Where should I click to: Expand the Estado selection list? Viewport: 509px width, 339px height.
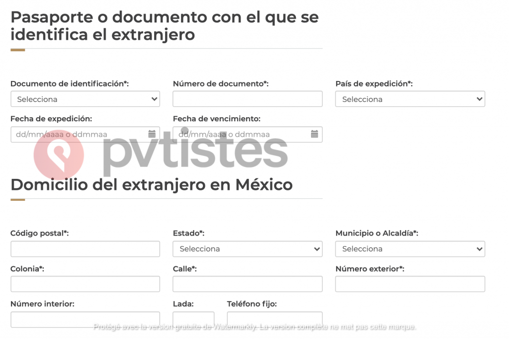(x=247, y=249)
